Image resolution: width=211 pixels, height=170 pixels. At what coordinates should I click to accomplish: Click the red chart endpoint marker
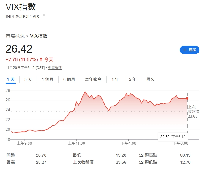point(187,98)
